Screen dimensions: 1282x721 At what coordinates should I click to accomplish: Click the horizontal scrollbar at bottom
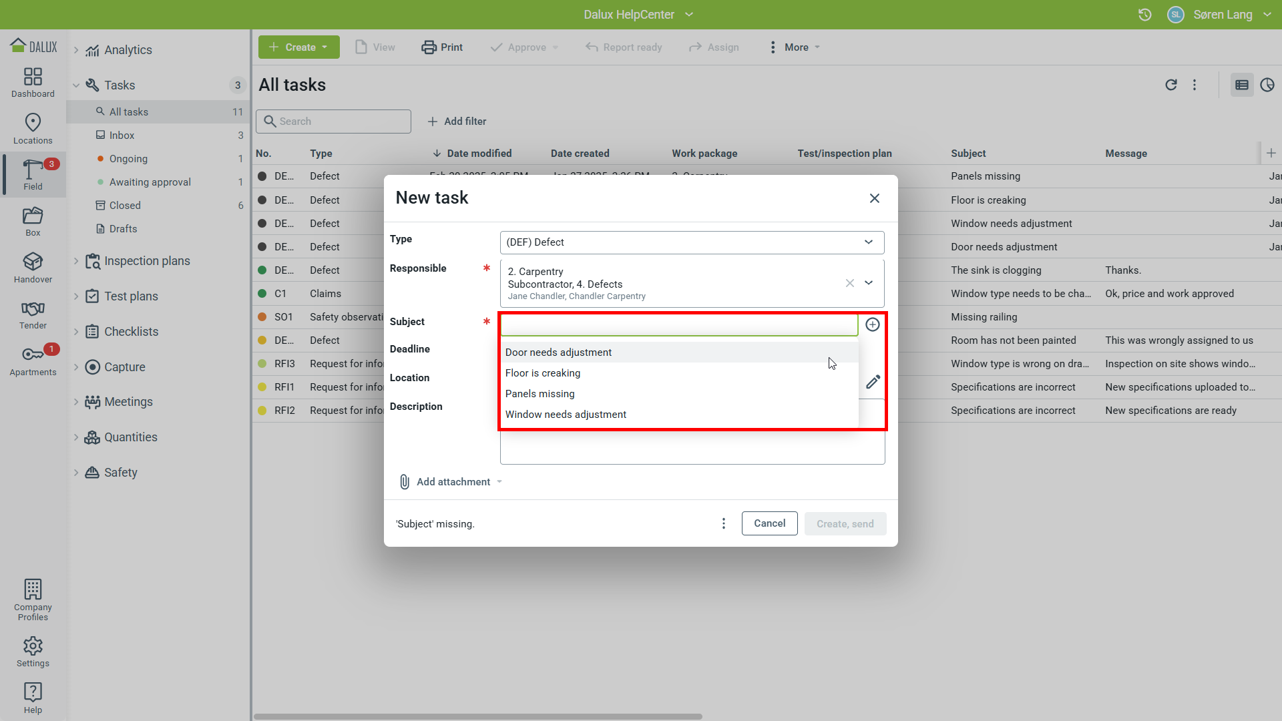(x=477, y=716)
